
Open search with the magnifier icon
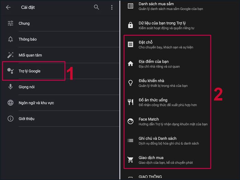pos(96,7)
